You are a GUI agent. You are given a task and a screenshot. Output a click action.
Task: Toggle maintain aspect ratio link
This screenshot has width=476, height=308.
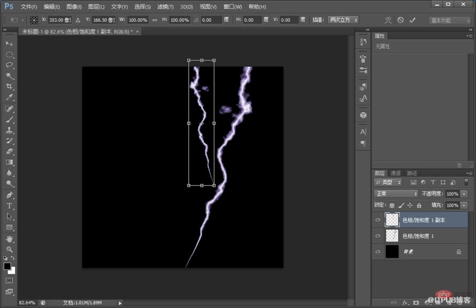coord(155,20)
